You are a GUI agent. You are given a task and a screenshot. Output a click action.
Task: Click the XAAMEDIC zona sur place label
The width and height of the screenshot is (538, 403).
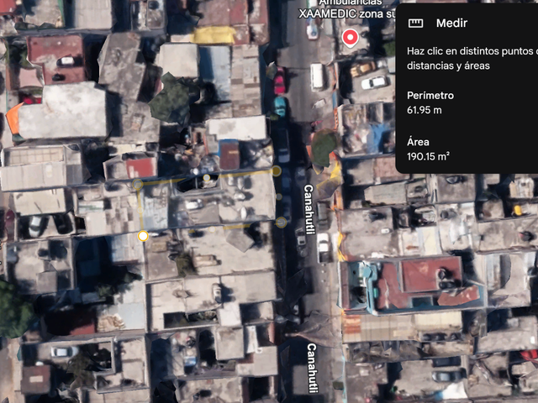tap(347, 9)
